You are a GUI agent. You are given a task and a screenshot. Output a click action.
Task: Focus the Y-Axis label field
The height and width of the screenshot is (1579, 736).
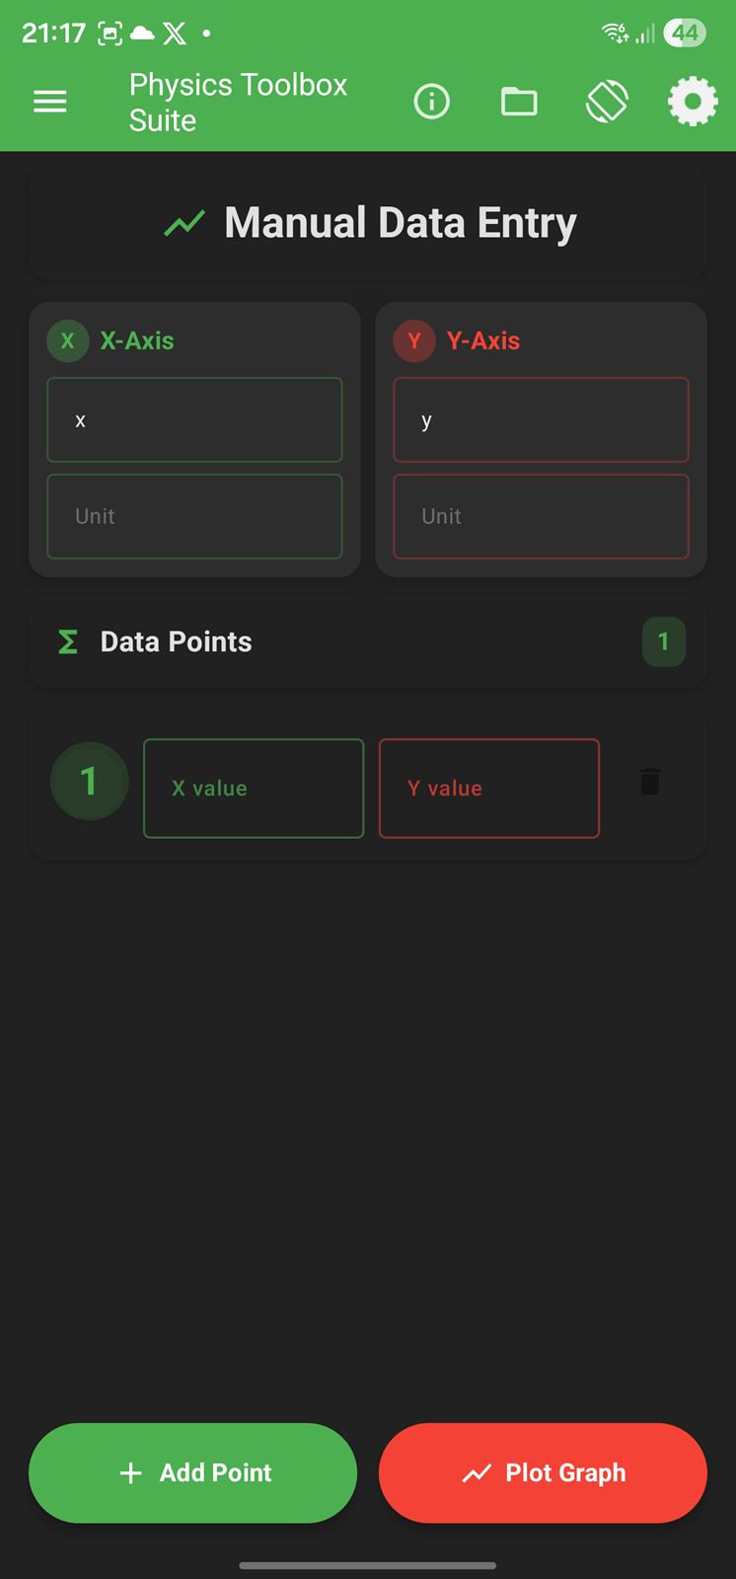[541, 420]
